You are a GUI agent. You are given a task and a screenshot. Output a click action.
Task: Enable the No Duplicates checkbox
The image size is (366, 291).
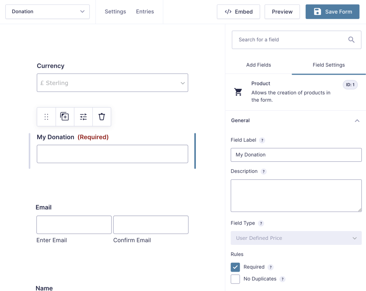(235, 279)
